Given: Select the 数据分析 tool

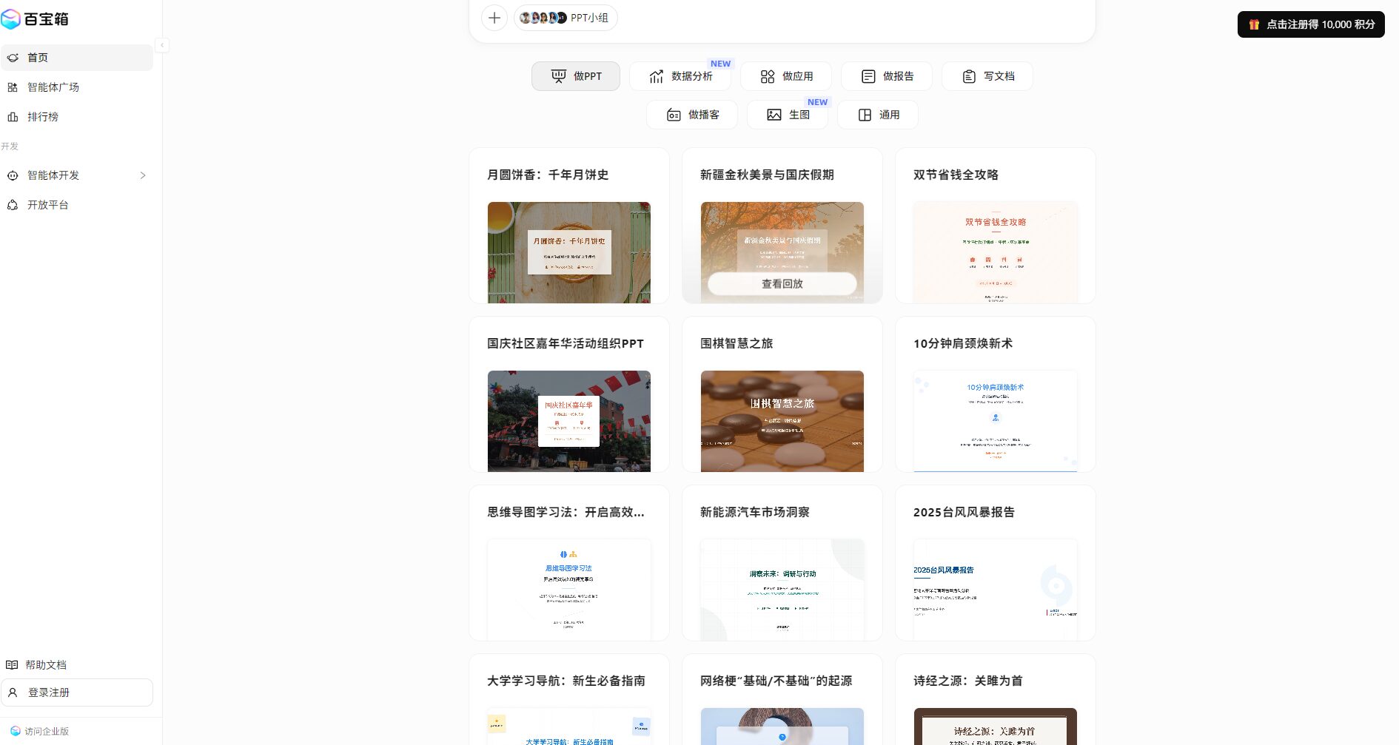Looking at the screenshot, I should click(x=680, y=75).
